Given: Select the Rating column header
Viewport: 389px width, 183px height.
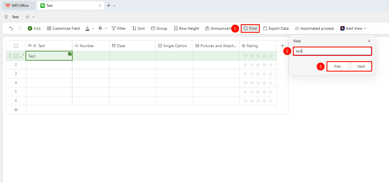Looking at the screenshot, I should point(258,46).
